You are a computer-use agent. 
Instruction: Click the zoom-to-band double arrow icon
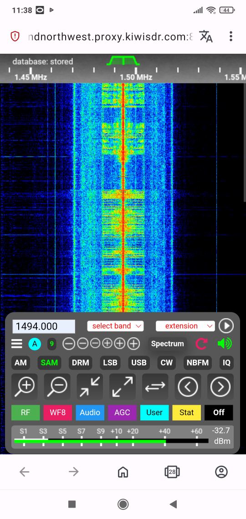(155, 387)
